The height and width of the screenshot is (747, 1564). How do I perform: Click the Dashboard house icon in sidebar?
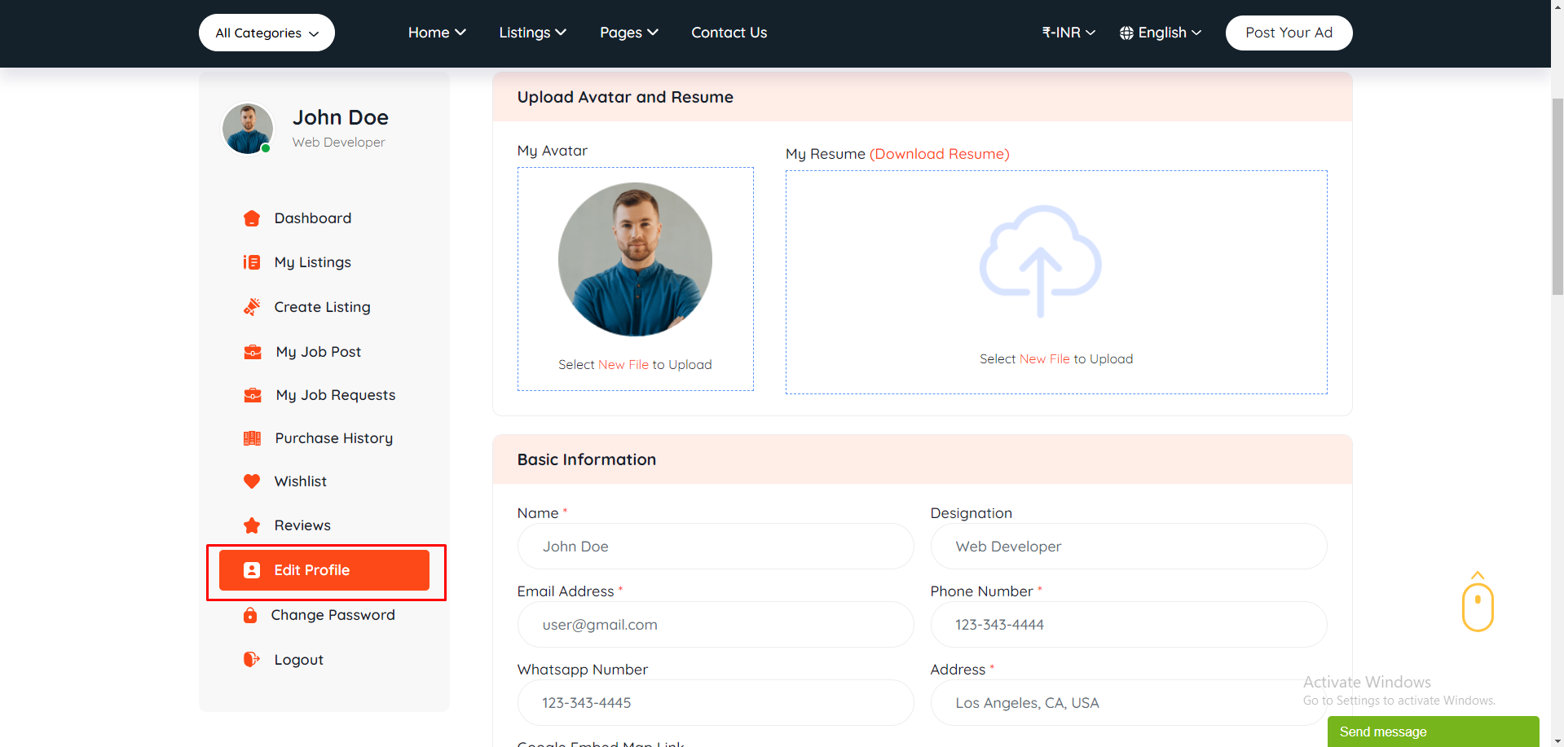point(252,218)
